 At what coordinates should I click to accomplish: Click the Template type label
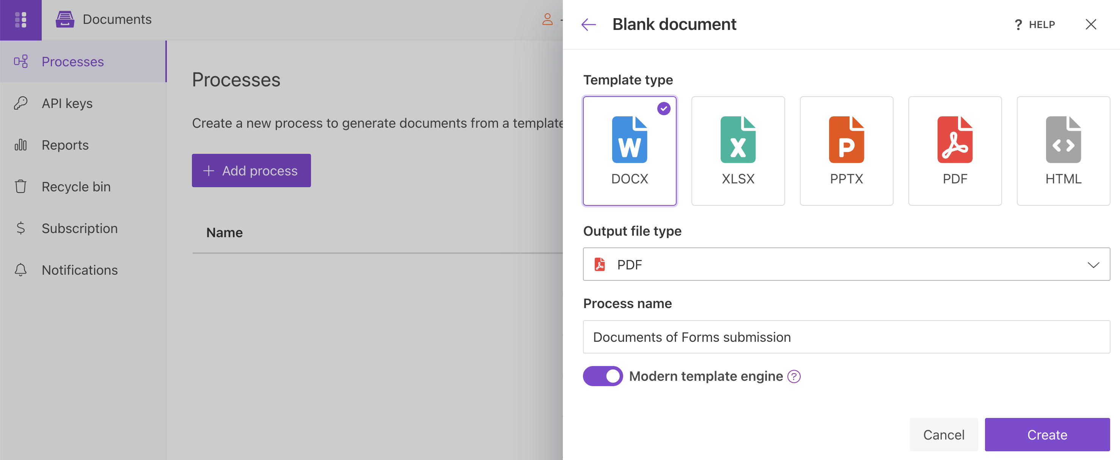[628, 80]
